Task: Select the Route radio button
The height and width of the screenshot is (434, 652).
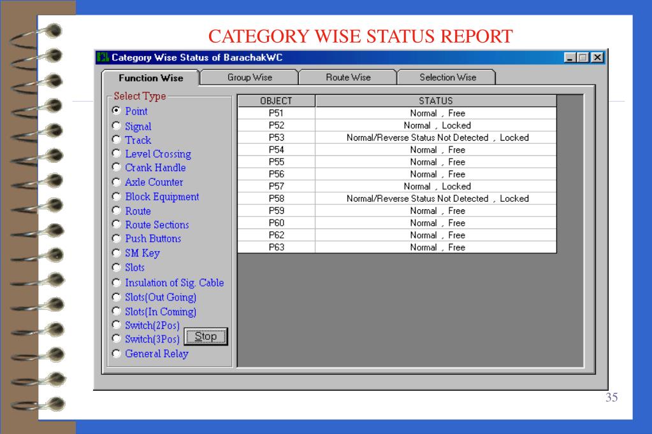Action: click(x=117, y=211)
